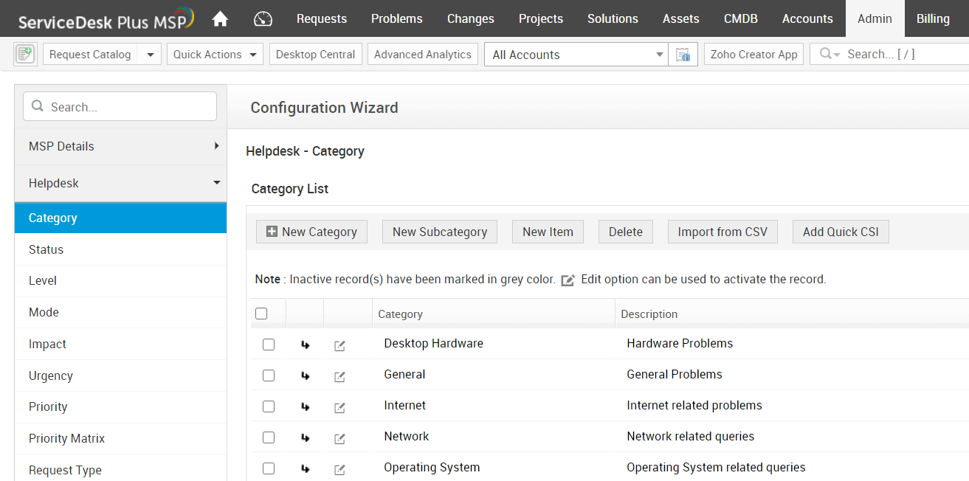Edit the Desktop Hardware category
The width and height of the screenshot is (969, 481).
(x=339, y=345)
